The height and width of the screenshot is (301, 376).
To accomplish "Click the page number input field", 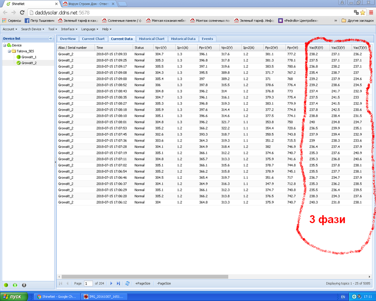I will 88,283.
